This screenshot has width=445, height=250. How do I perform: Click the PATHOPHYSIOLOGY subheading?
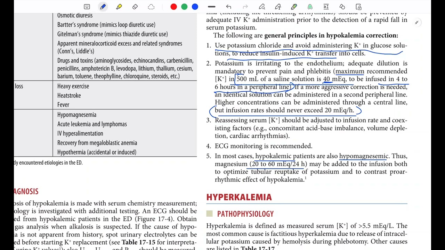tap(245, 214)
